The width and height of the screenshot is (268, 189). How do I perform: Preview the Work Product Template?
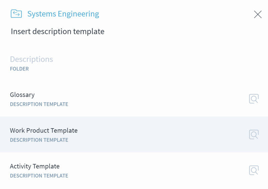[254, 135]
